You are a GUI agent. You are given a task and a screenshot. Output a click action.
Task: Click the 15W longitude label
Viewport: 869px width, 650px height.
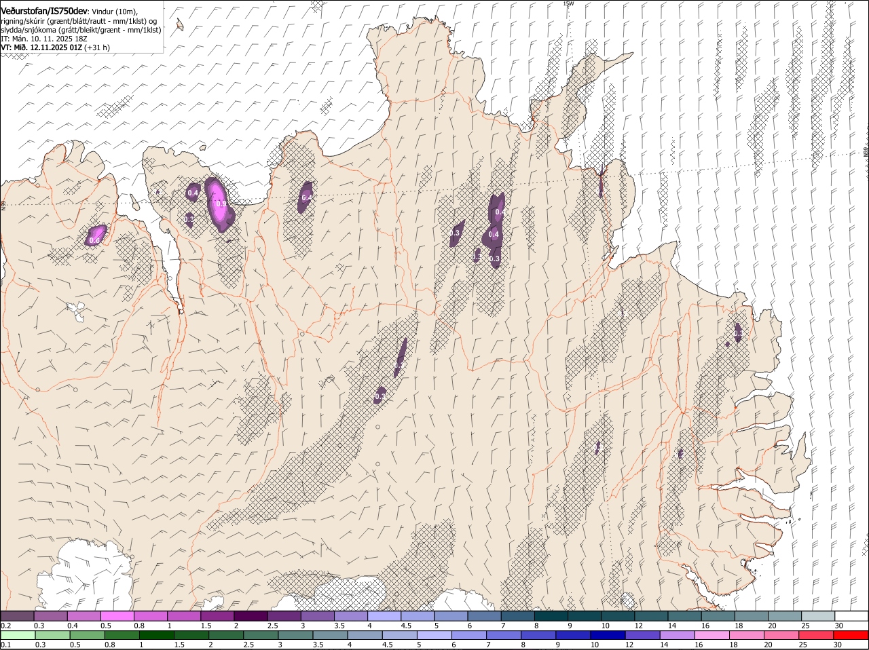(x=568, y=3)
